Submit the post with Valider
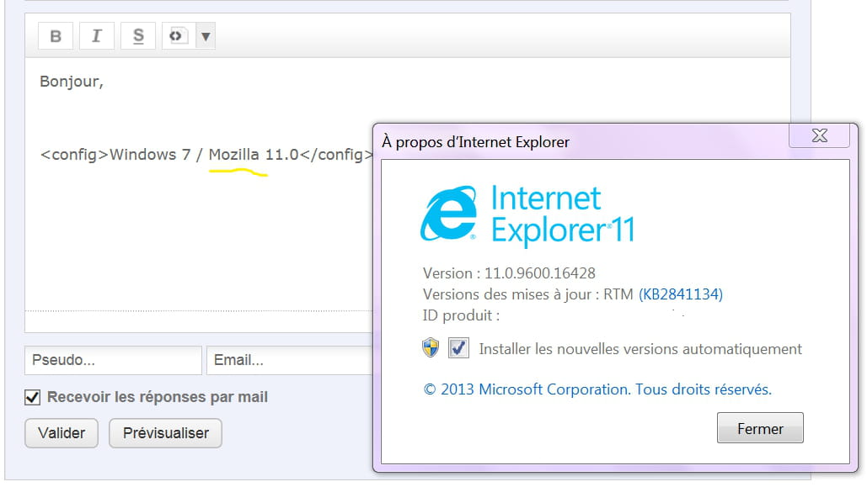This screenshot has height=487, width=867. pyautogui.click(x=62, y=433)
